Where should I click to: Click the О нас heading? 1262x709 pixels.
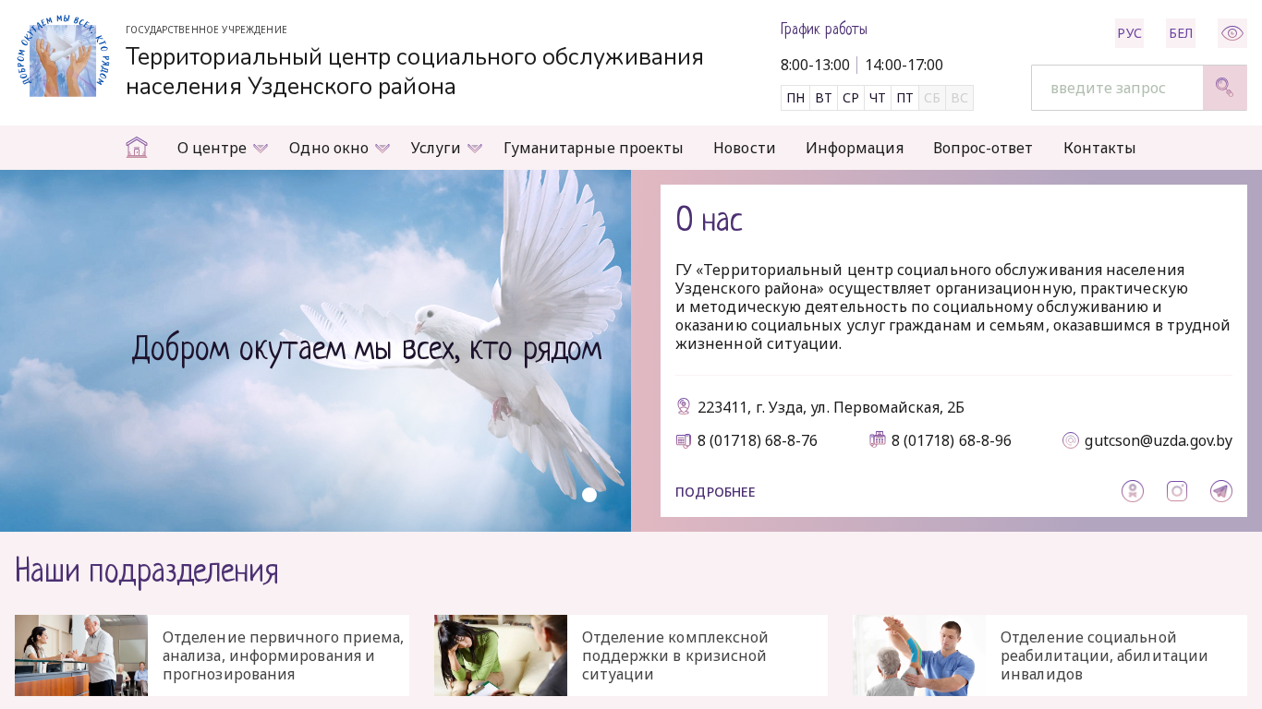point(709,220)
